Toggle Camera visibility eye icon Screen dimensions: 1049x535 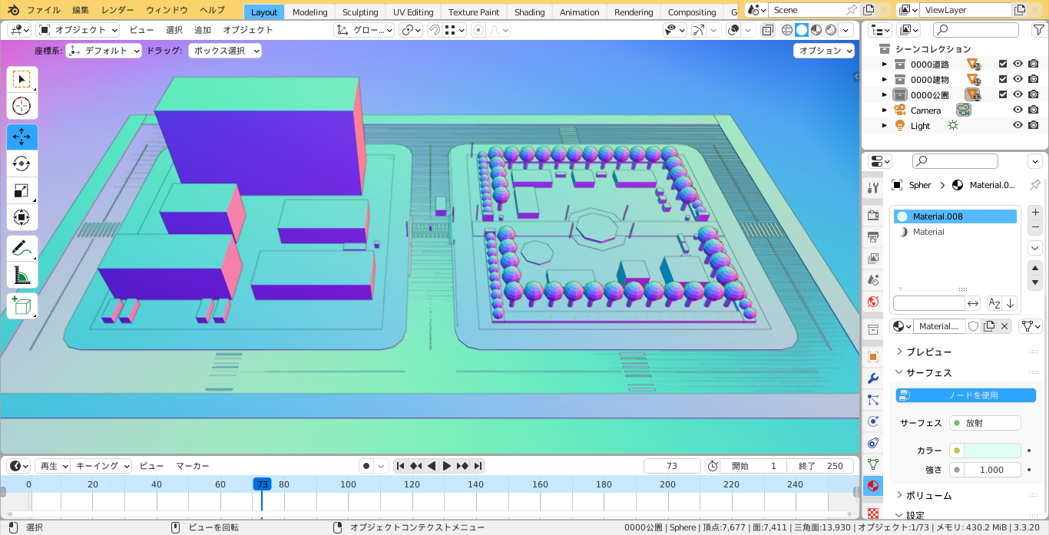coord(1018,111)
